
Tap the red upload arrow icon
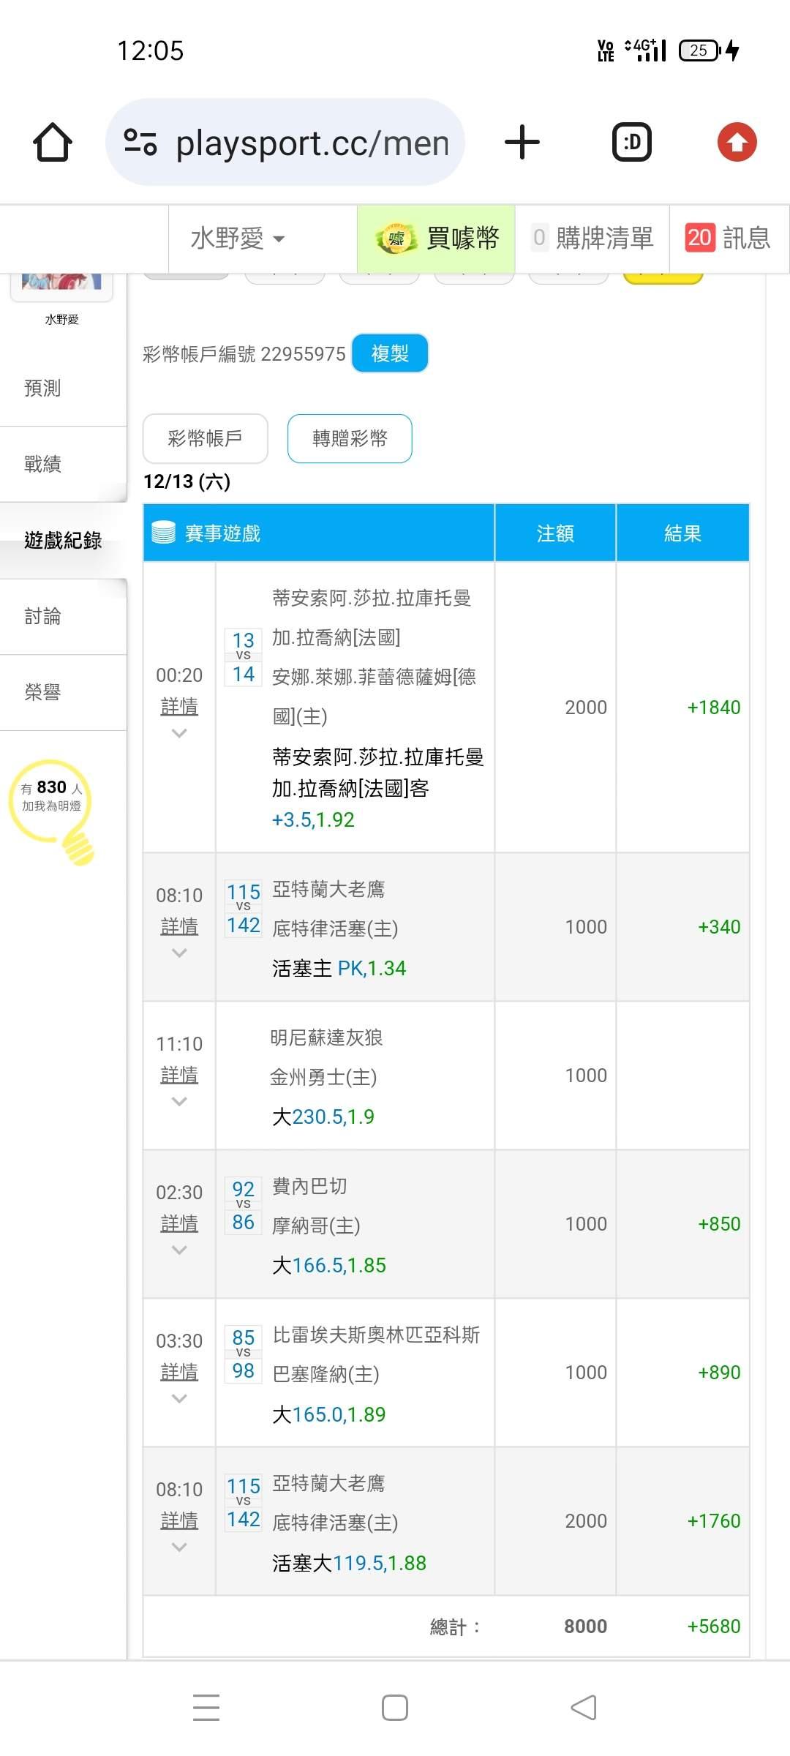pyautogui.click(x=737, y=142)
